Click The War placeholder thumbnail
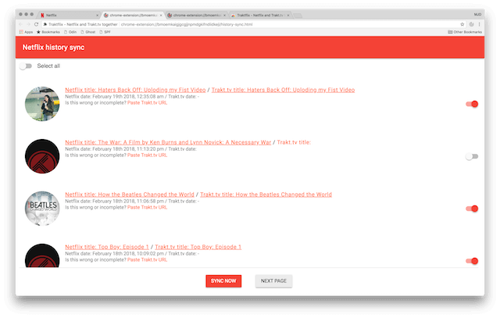Viewport: 500px width, 318px height. tap(42, 156)
